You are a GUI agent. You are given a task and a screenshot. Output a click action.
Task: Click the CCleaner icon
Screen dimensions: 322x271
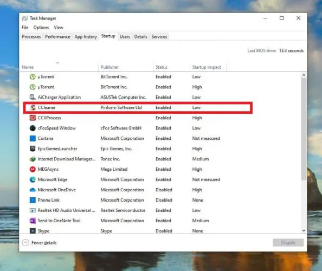(x=33, y=107)
